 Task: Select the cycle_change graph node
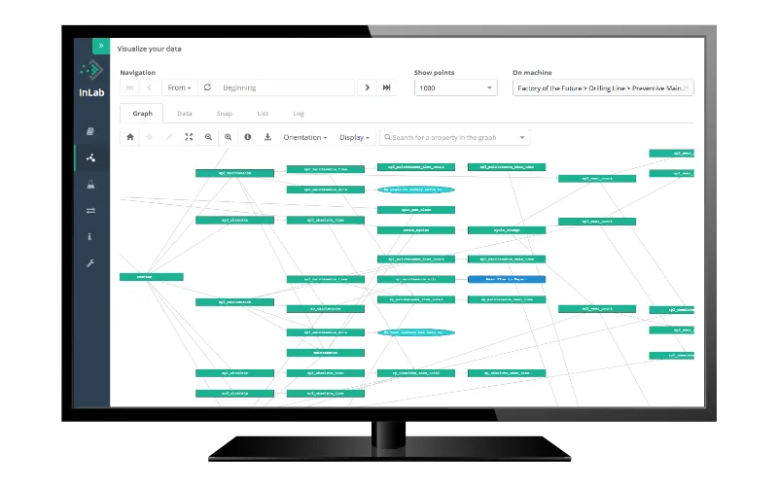(507, 230)
